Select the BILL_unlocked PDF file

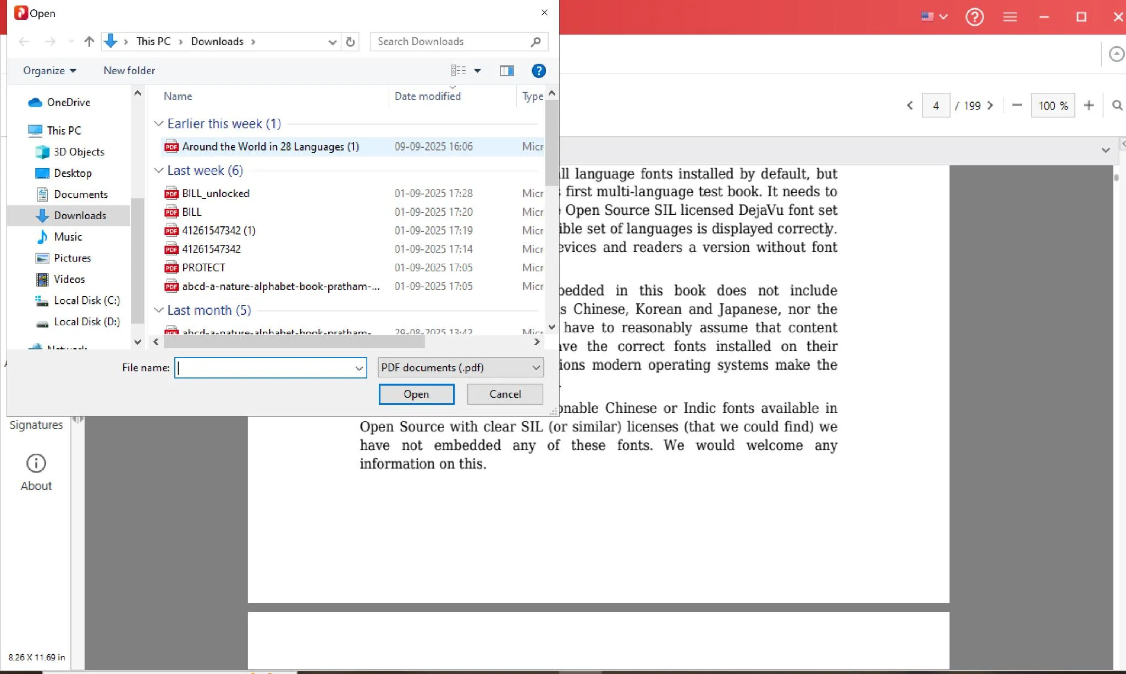[x=216, y=193]
